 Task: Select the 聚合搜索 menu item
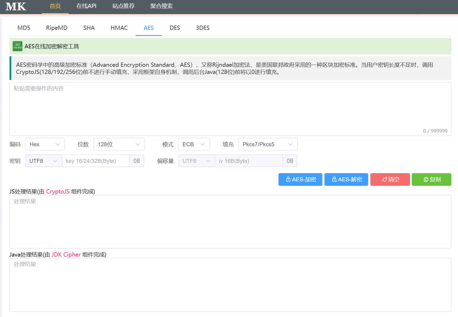[x=161, y=6]
